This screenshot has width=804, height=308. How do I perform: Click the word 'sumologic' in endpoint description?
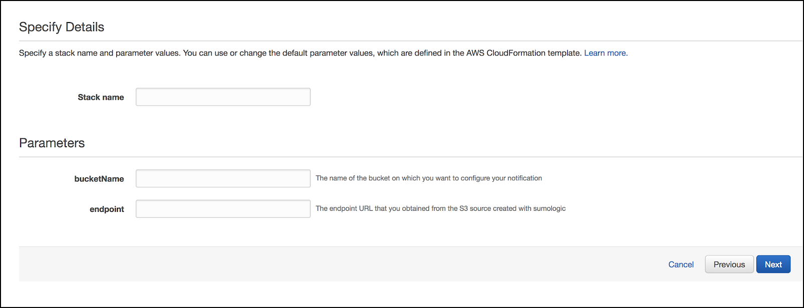(549, 209)
